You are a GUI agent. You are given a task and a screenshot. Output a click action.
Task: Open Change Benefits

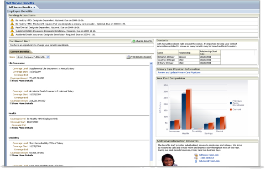142,41
